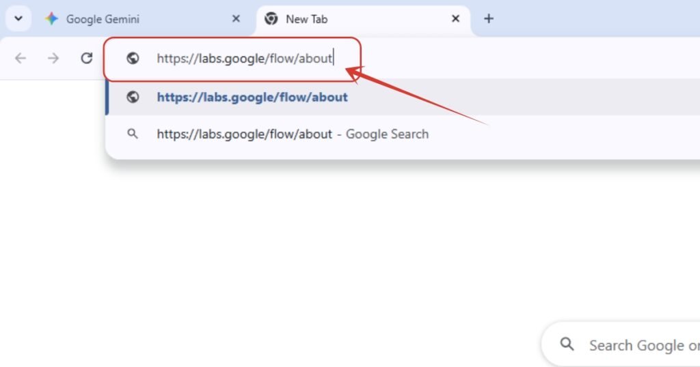Click magnifier icon in page search box
This screenshot has height=367, width=700.
click(x=567, y=344)
